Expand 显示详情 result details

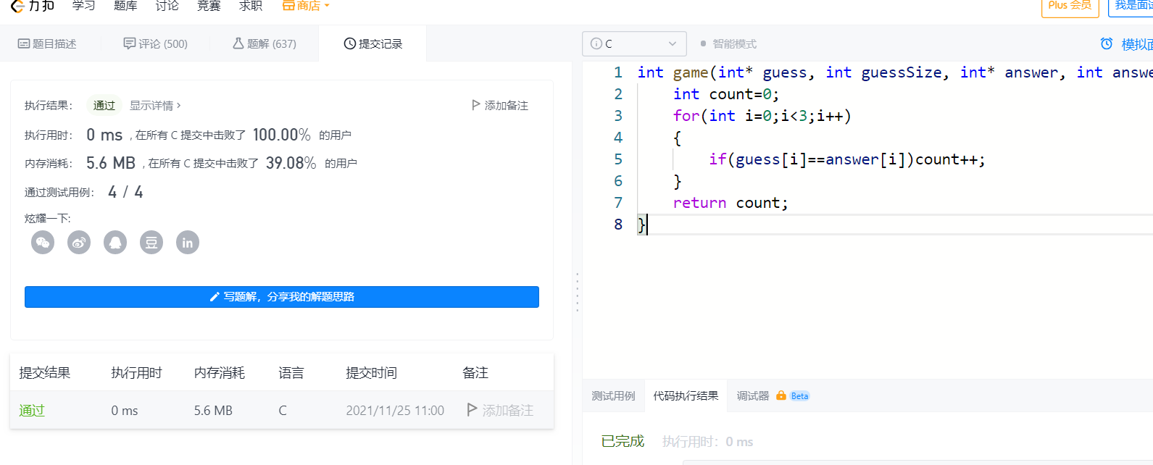(x=155, y=105)
